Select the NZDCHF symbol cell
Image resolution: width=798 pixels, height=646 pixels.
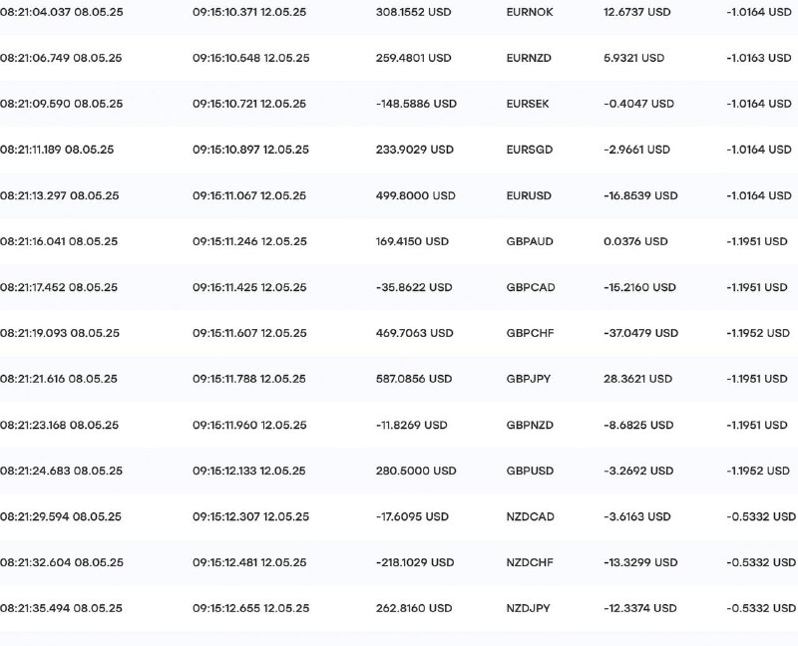[530, 562]
